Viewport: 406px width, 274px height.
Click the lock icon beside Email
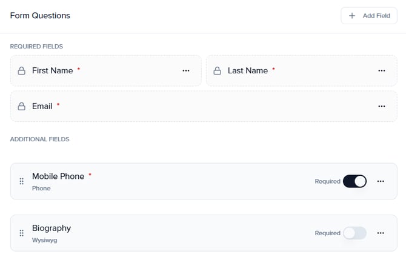[x=21, y=106]
